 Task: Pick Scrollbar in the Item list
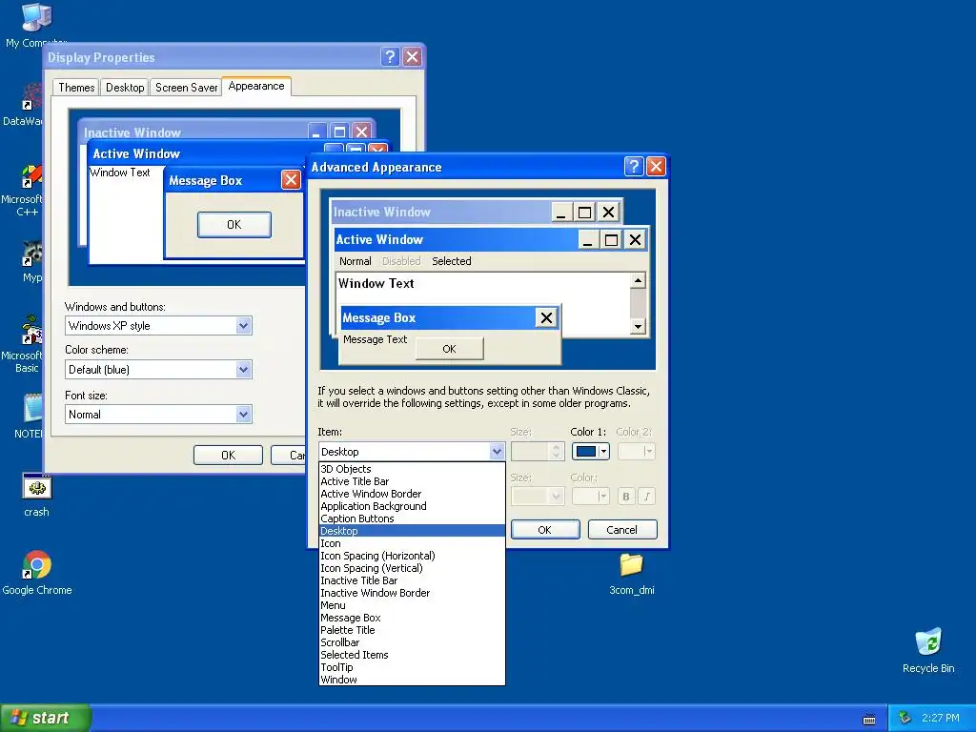pos(412,642)
